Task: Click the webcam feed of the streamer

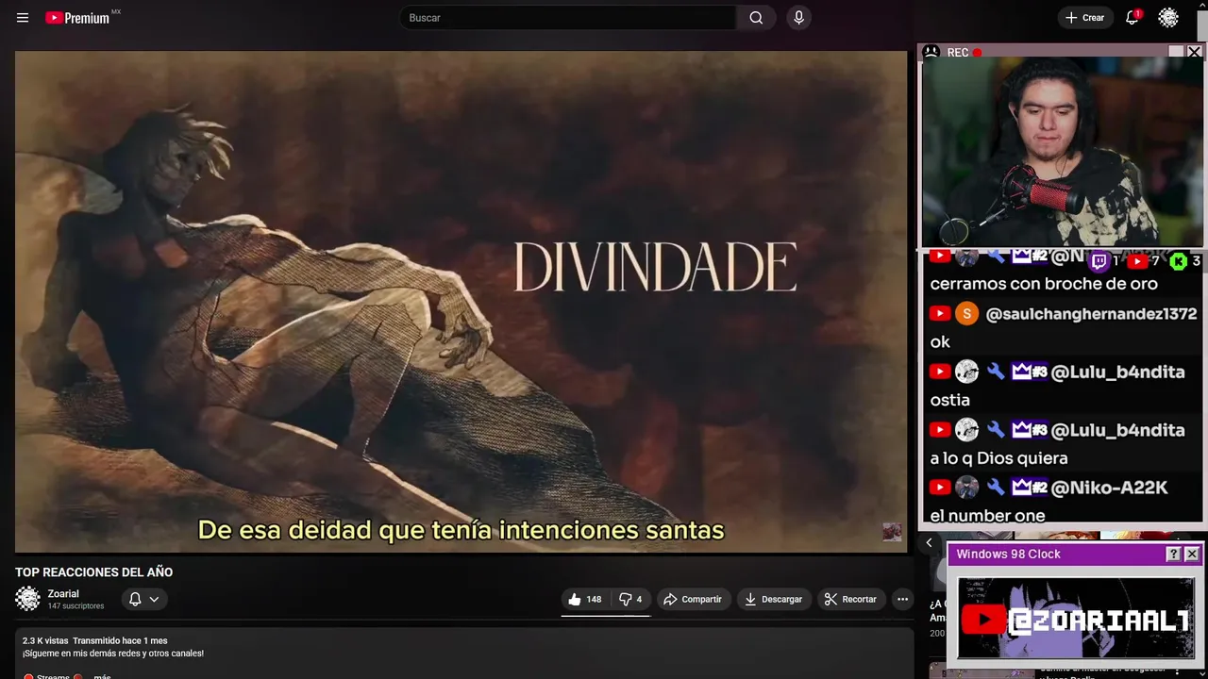Action: (1062, 152)
